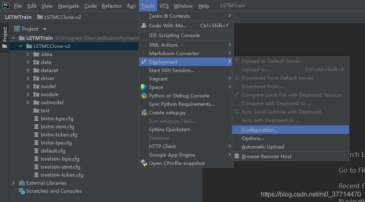This screenshot has width=365, height=202.
Task: Open the Project view dropdown arrow
Action: tap(45, 29)
